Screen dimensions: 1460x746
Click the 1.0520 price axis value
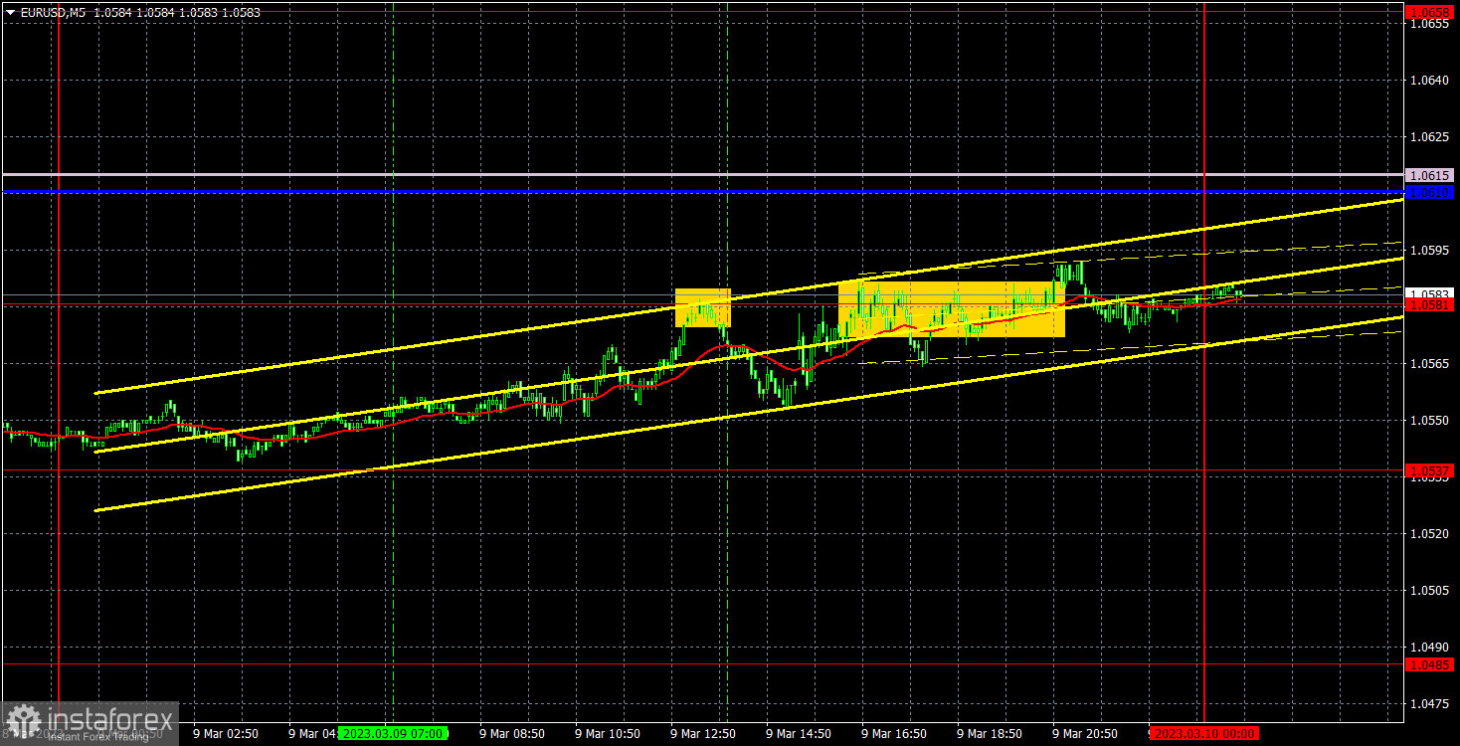pos(1428,533)
